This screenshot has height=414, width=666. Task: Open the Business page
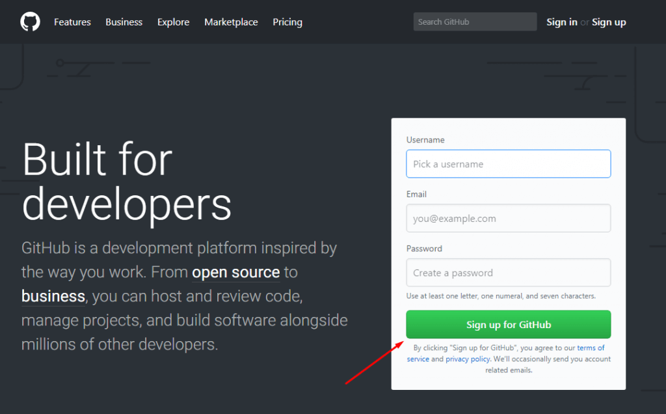coord(124,21)
